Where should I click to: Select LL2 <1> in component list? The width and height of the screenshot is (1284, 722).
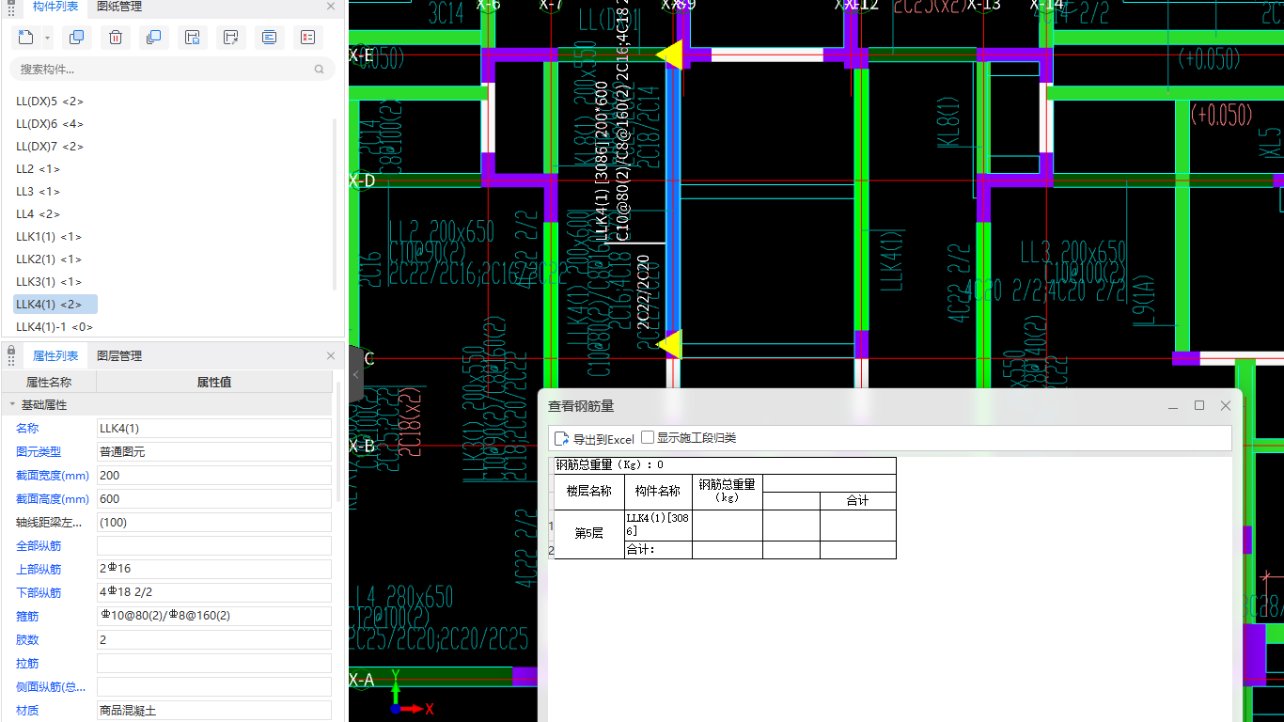coord(38,168)
